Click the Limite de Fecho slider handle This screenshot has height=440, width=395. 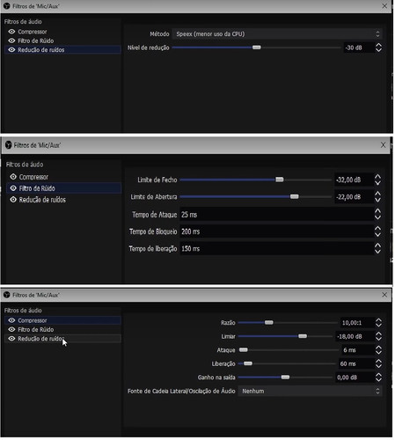tap(280, 180)
